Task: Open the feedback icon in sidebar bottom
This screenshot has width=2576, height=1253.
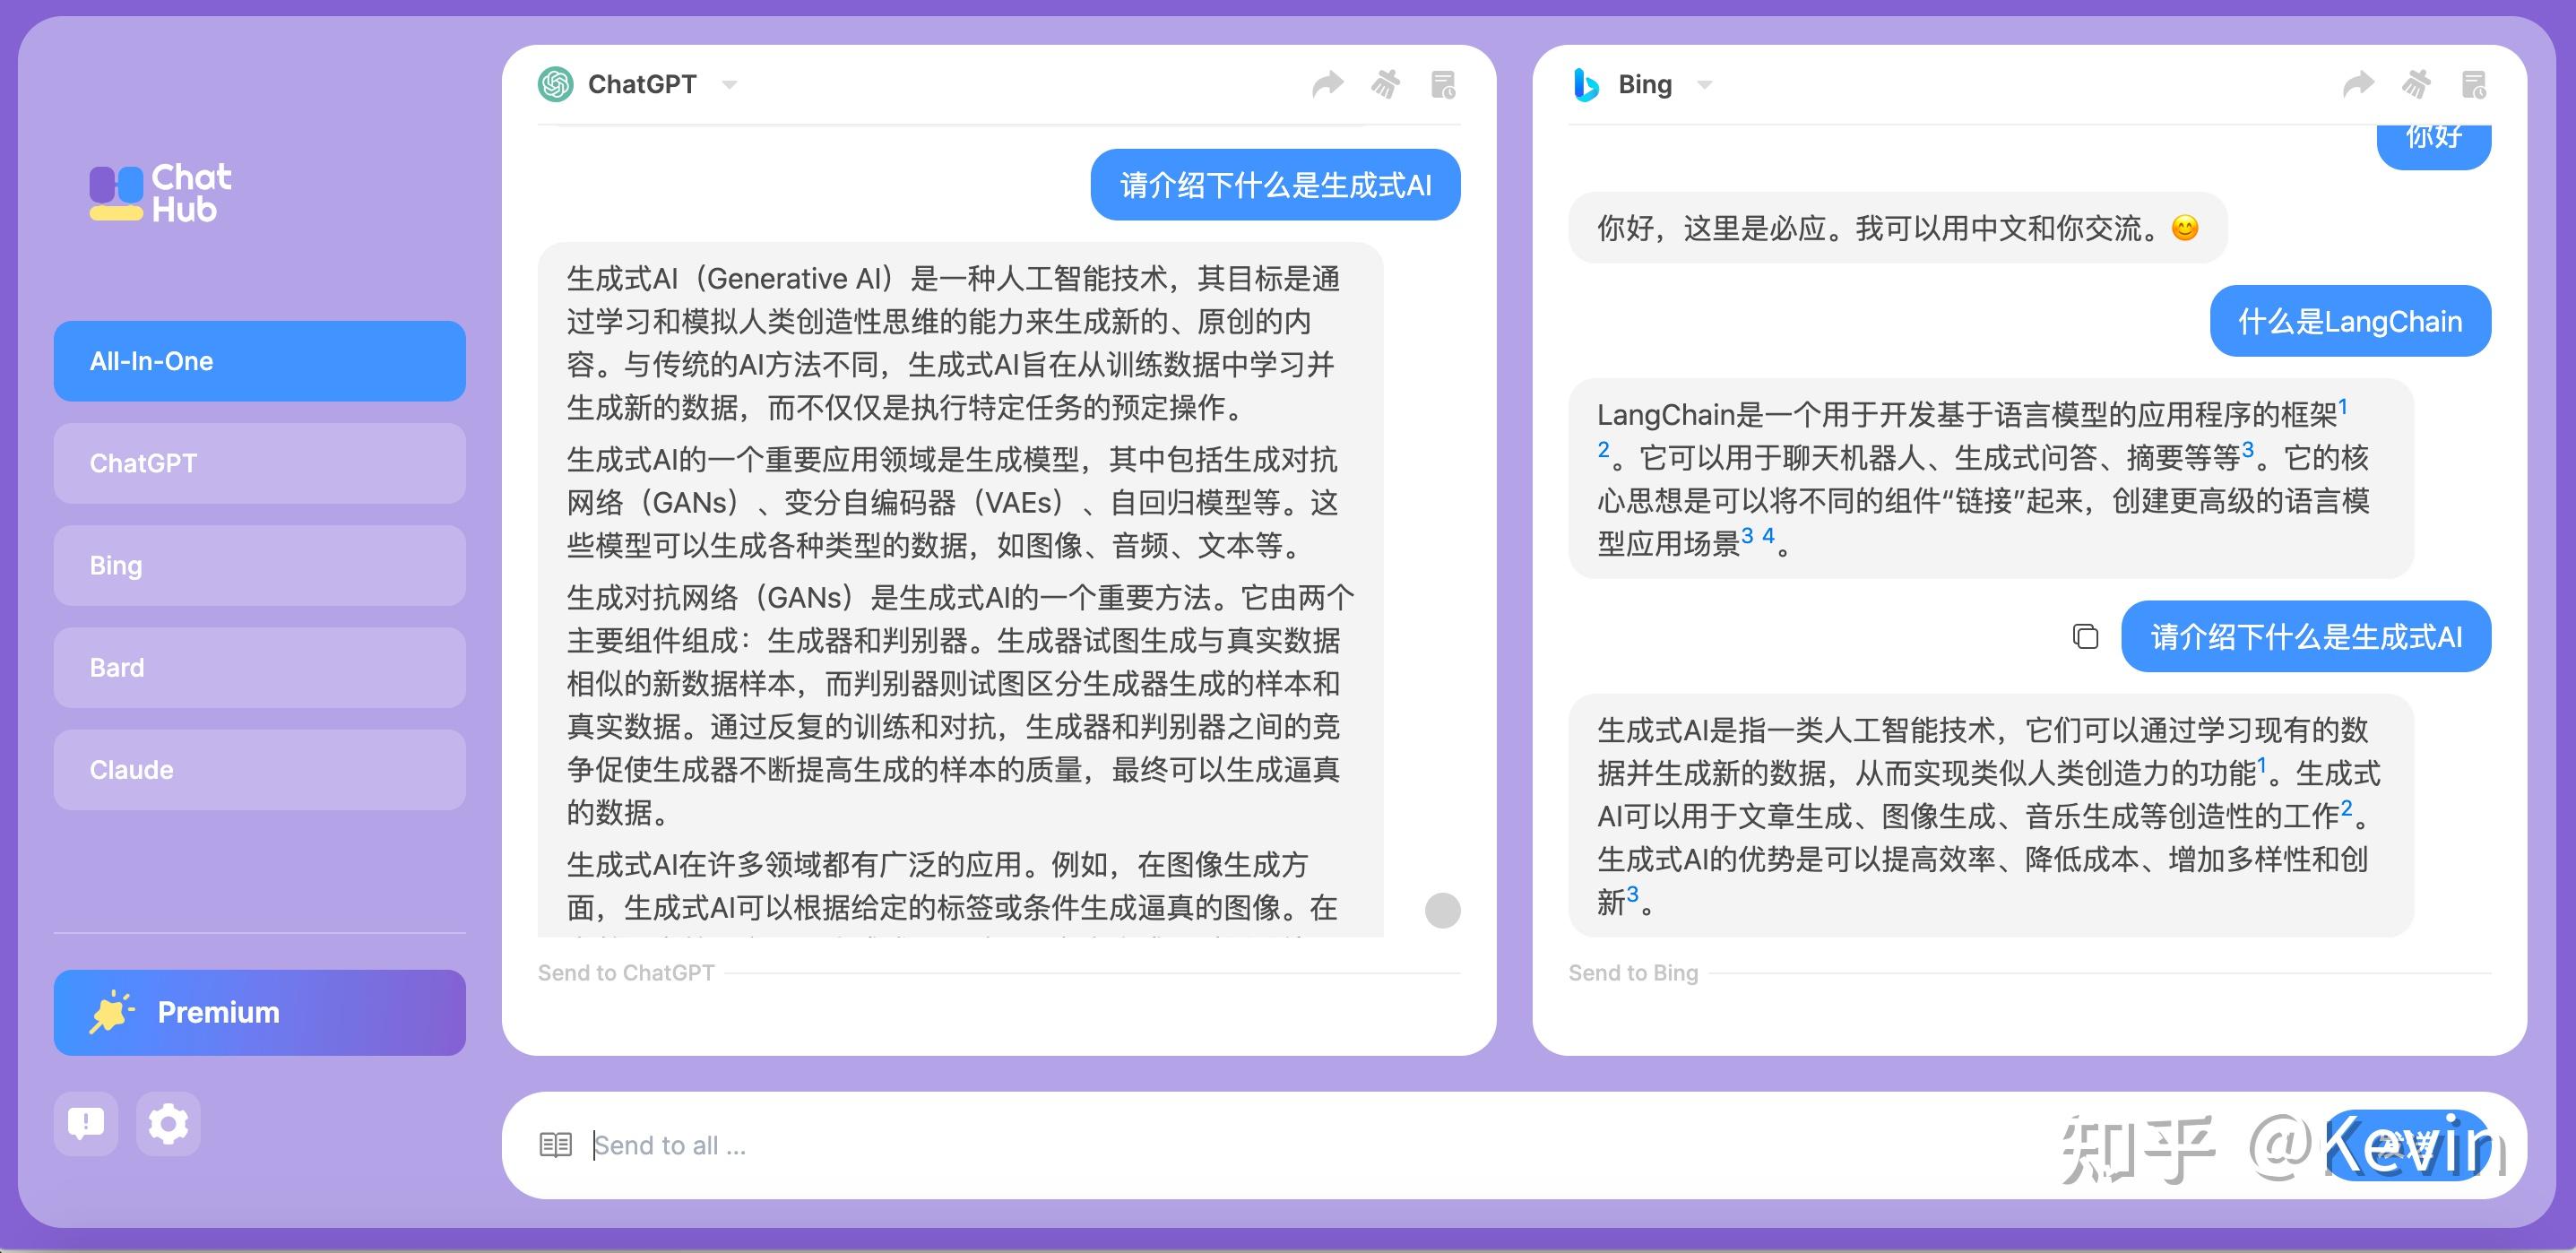Action: (x=85, y=1124)
